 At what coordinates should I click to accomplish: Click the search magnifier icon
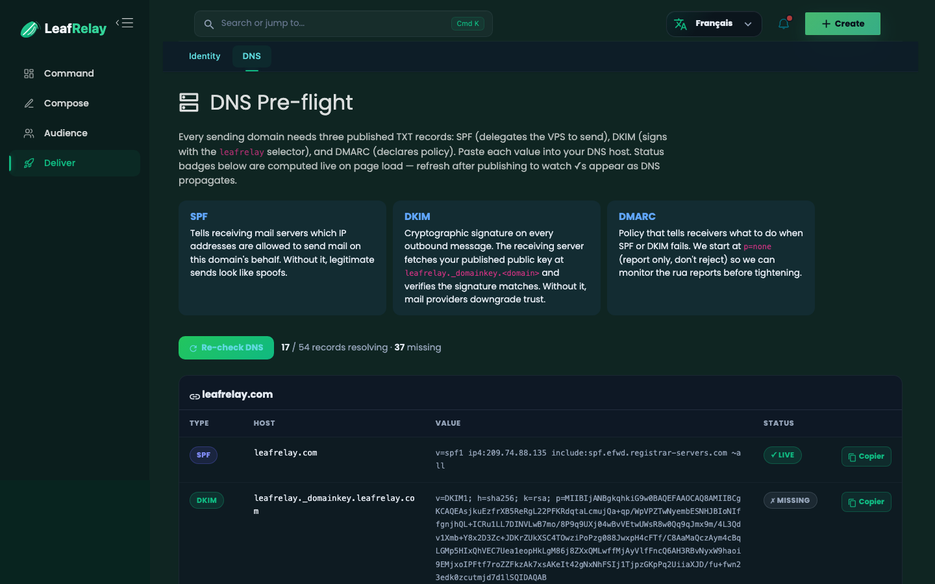tap(209, 24)
